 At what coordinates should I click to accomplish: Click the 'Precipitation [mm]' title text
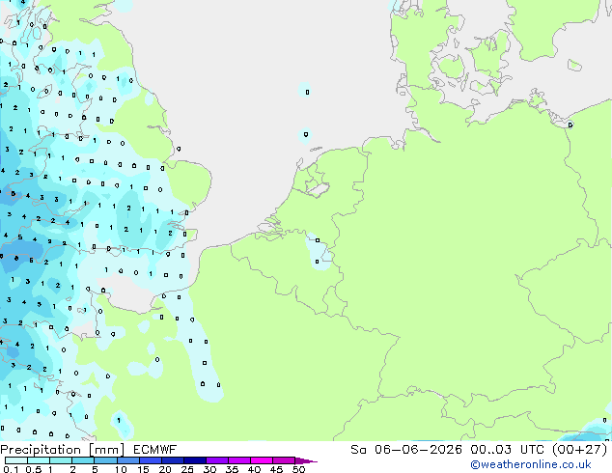(x=63, y=450)
